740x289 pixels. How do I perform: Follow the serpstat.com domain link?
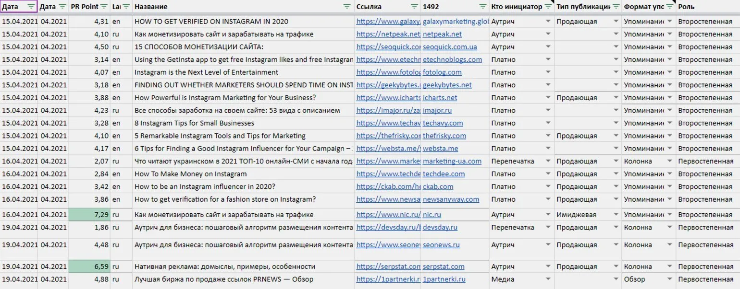tap(443, 266)
